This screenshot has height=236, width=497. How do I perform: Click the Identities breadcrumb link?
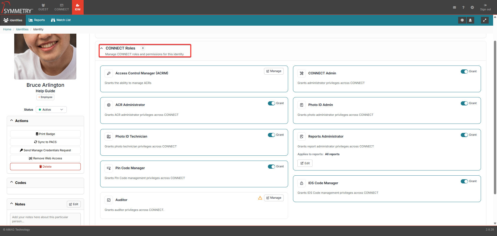(x=22, y=30)
